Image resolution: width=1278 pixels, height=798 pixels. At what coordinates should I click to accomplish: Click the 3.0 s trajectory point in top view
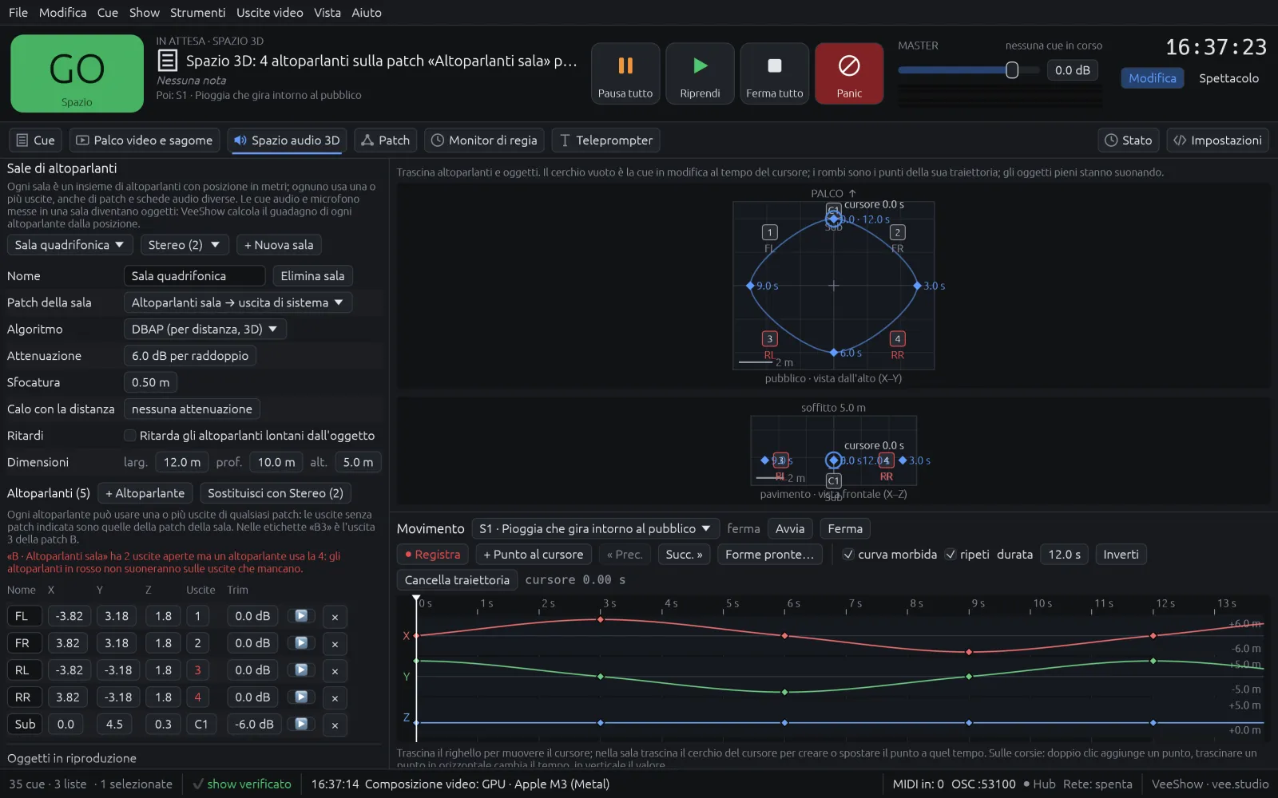click(x=917, y=286)
